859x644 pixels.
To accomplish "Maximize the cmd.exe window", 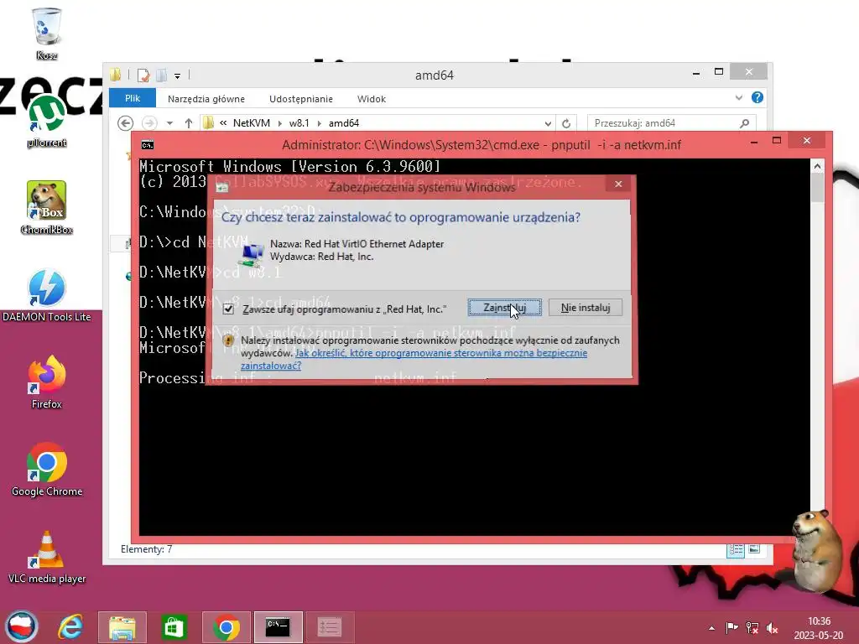I will pyautogui.click(x=776, y=141).
